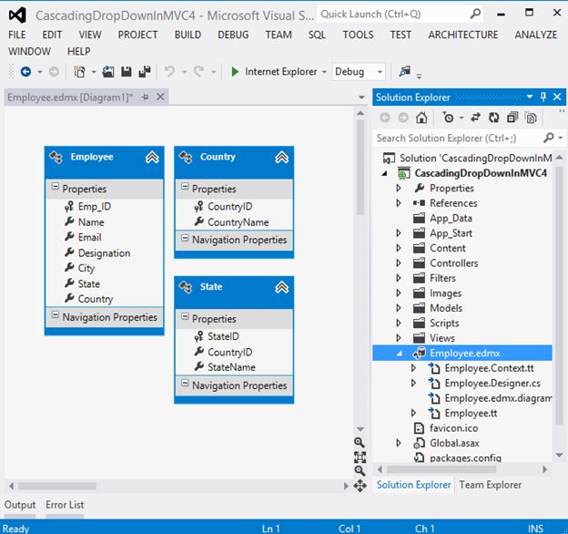Click the Open File toolbar icon
Viewport: 568px width, 534px height.
click(x=108, y=72)
